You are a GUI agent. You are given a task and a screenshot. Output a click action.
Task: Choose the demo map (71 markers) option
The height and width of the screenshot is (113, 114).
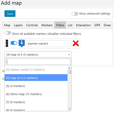coord(36,94)
